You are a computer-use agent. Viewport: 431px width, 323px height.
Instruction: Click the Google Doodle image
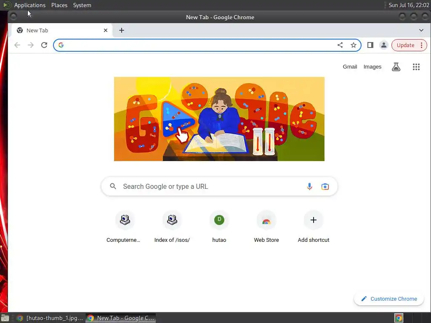point(219,119)
